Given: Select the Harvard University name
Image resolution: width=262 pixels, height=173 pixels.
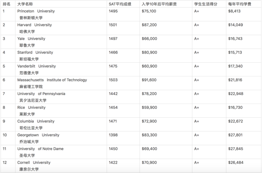Looking at the screenshot, I should coord(34,25).
